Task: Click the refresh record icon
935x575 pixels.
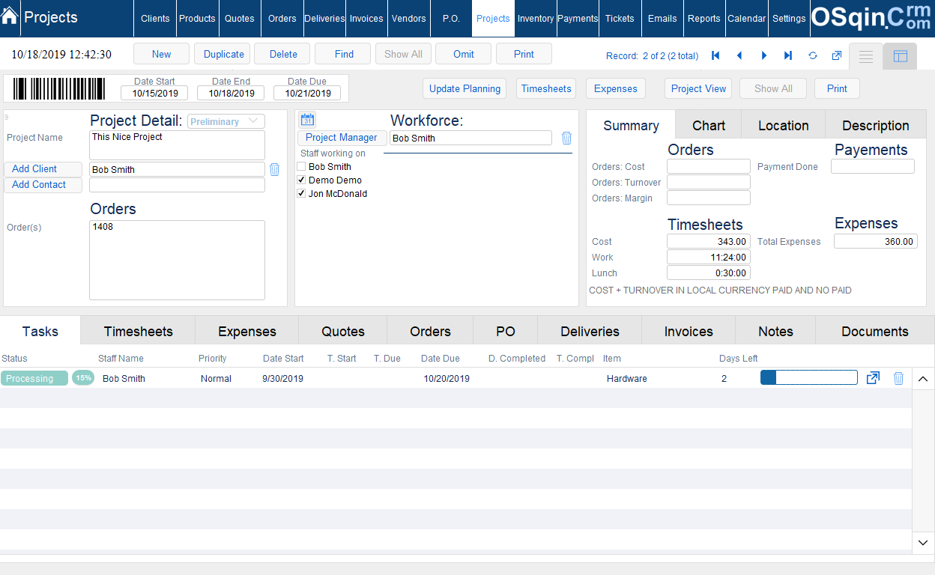Action: coord(813,55)
